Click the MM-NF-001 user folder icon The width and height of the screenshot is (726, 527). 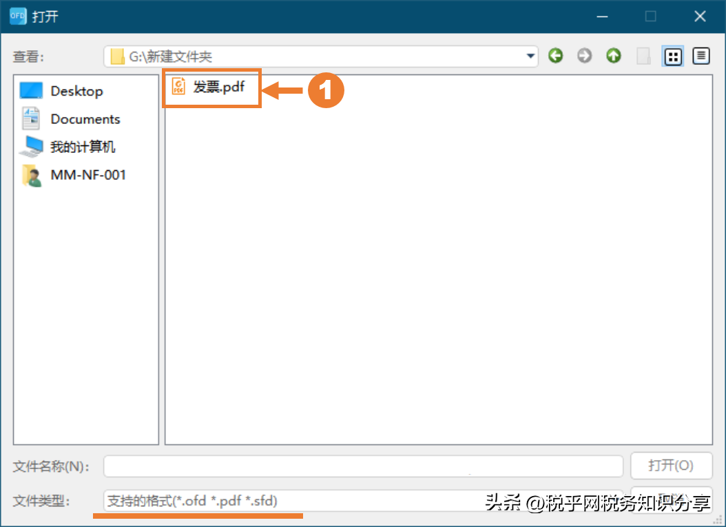click(32, 176)
